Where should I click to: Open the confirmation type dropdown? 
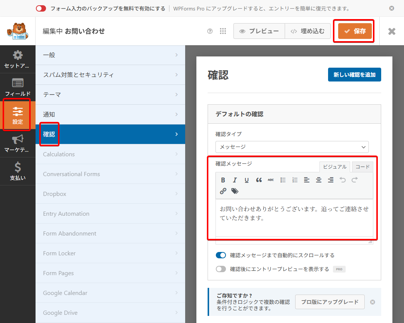pos(292,147)
